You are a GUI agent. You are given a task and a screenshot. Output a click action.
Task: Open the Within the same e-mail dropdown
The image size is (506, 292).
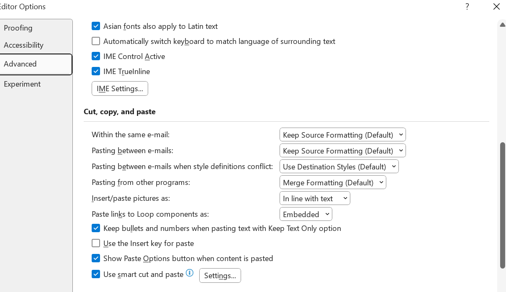[x=342, y=135]
